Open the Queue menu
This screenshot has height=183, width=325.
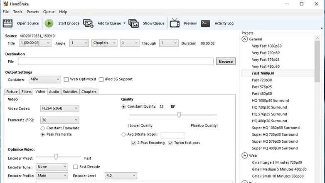tap(49, 12)
